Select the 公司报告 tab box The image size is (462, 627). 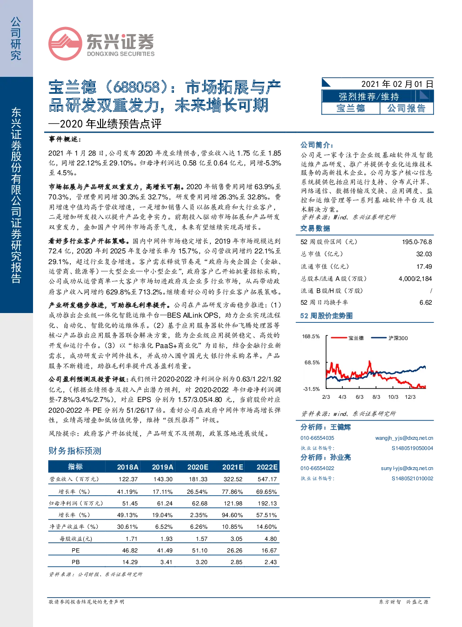click(x=407, y=108)
